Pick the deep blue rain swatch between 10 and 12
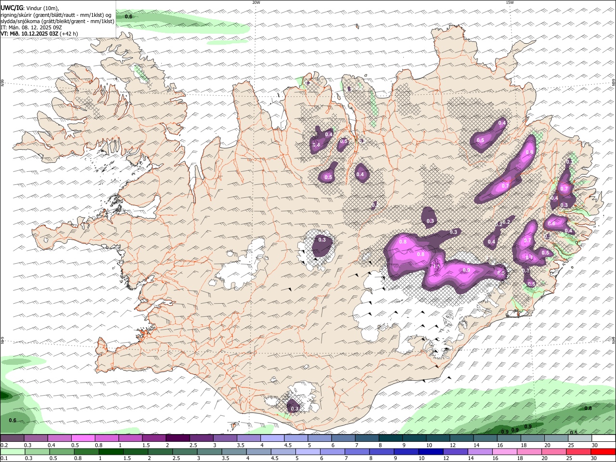 [430, 452]
